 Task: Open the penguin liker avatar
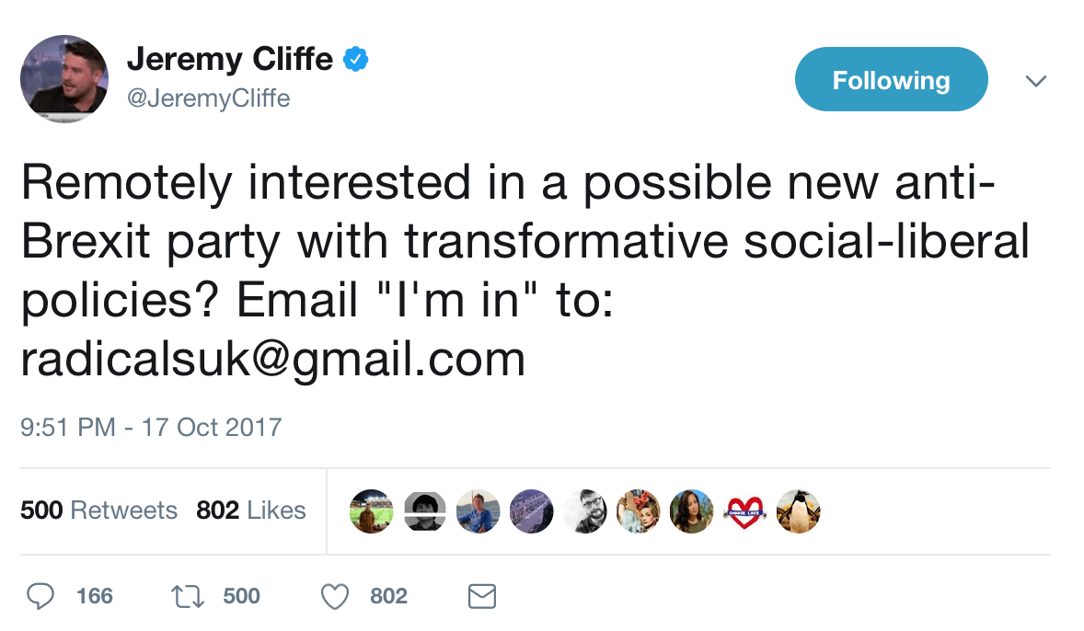click(798, 511)
